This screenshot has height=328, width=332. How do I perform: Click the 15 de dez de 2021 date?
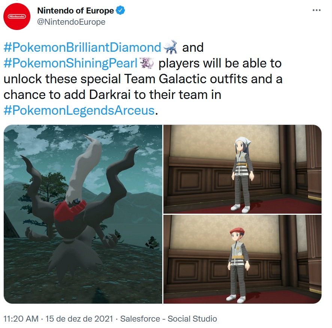point(79,319)
